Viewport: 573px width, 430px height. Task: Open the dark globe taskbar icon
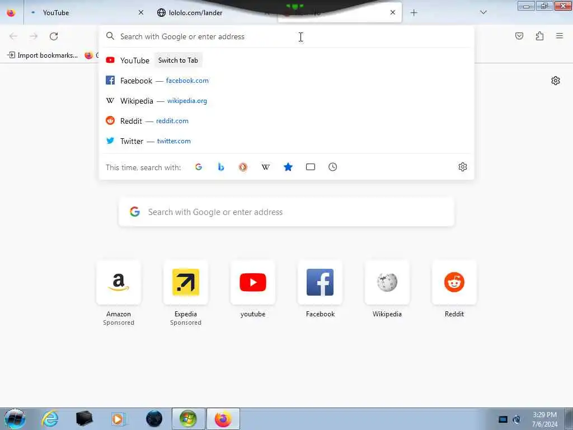154,419
